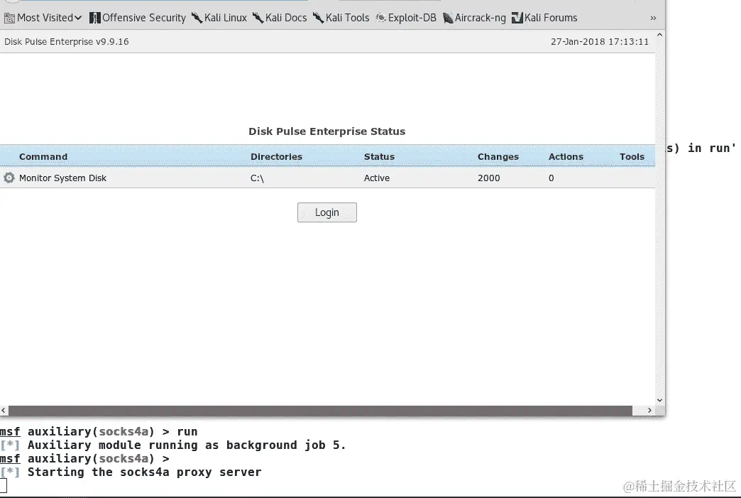
Task: Open the Exploit-DB bookmark
Action: coord(406,18)
